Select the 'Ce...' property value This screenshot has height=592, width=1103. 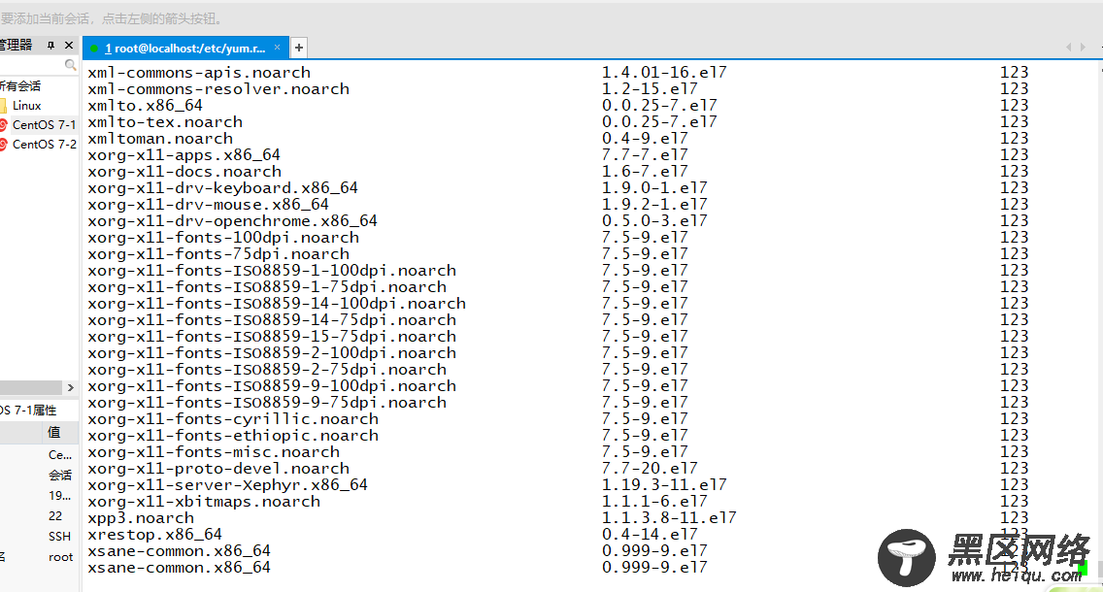tap(60, 455)
